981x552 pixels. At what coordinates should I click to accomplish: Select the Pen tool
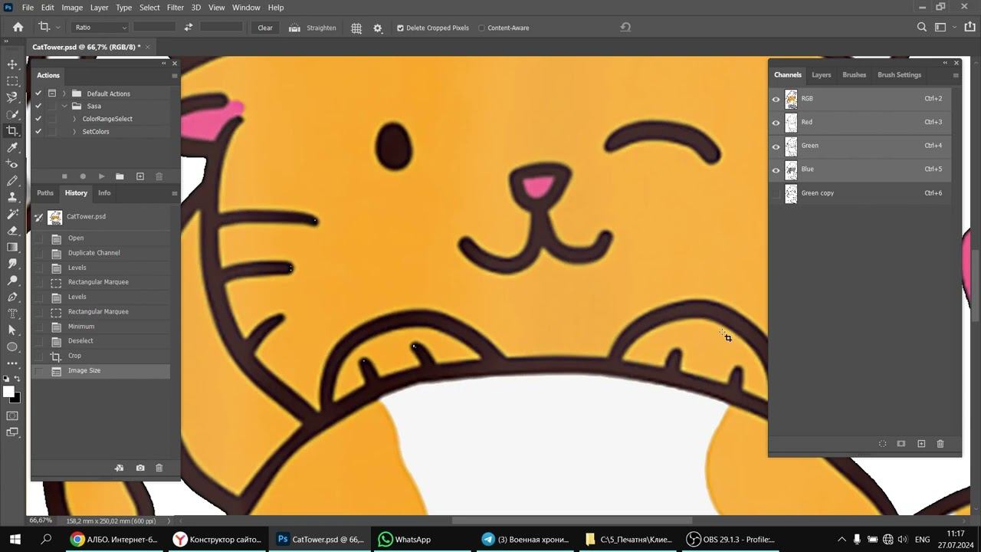(x=12, y=297)
